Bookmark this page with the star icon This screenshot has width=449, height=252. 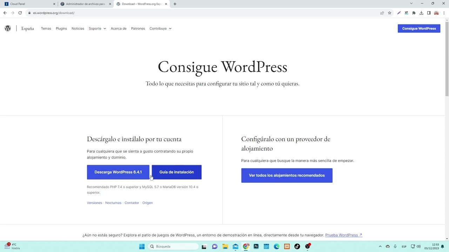389,13
